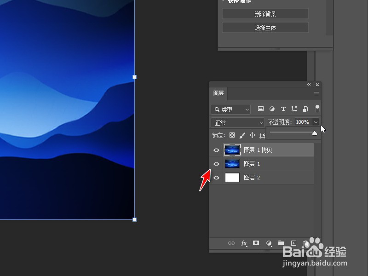The image size is (368, 276).
Task: Hide the 图层 1 layer
Action: (216, 164)
